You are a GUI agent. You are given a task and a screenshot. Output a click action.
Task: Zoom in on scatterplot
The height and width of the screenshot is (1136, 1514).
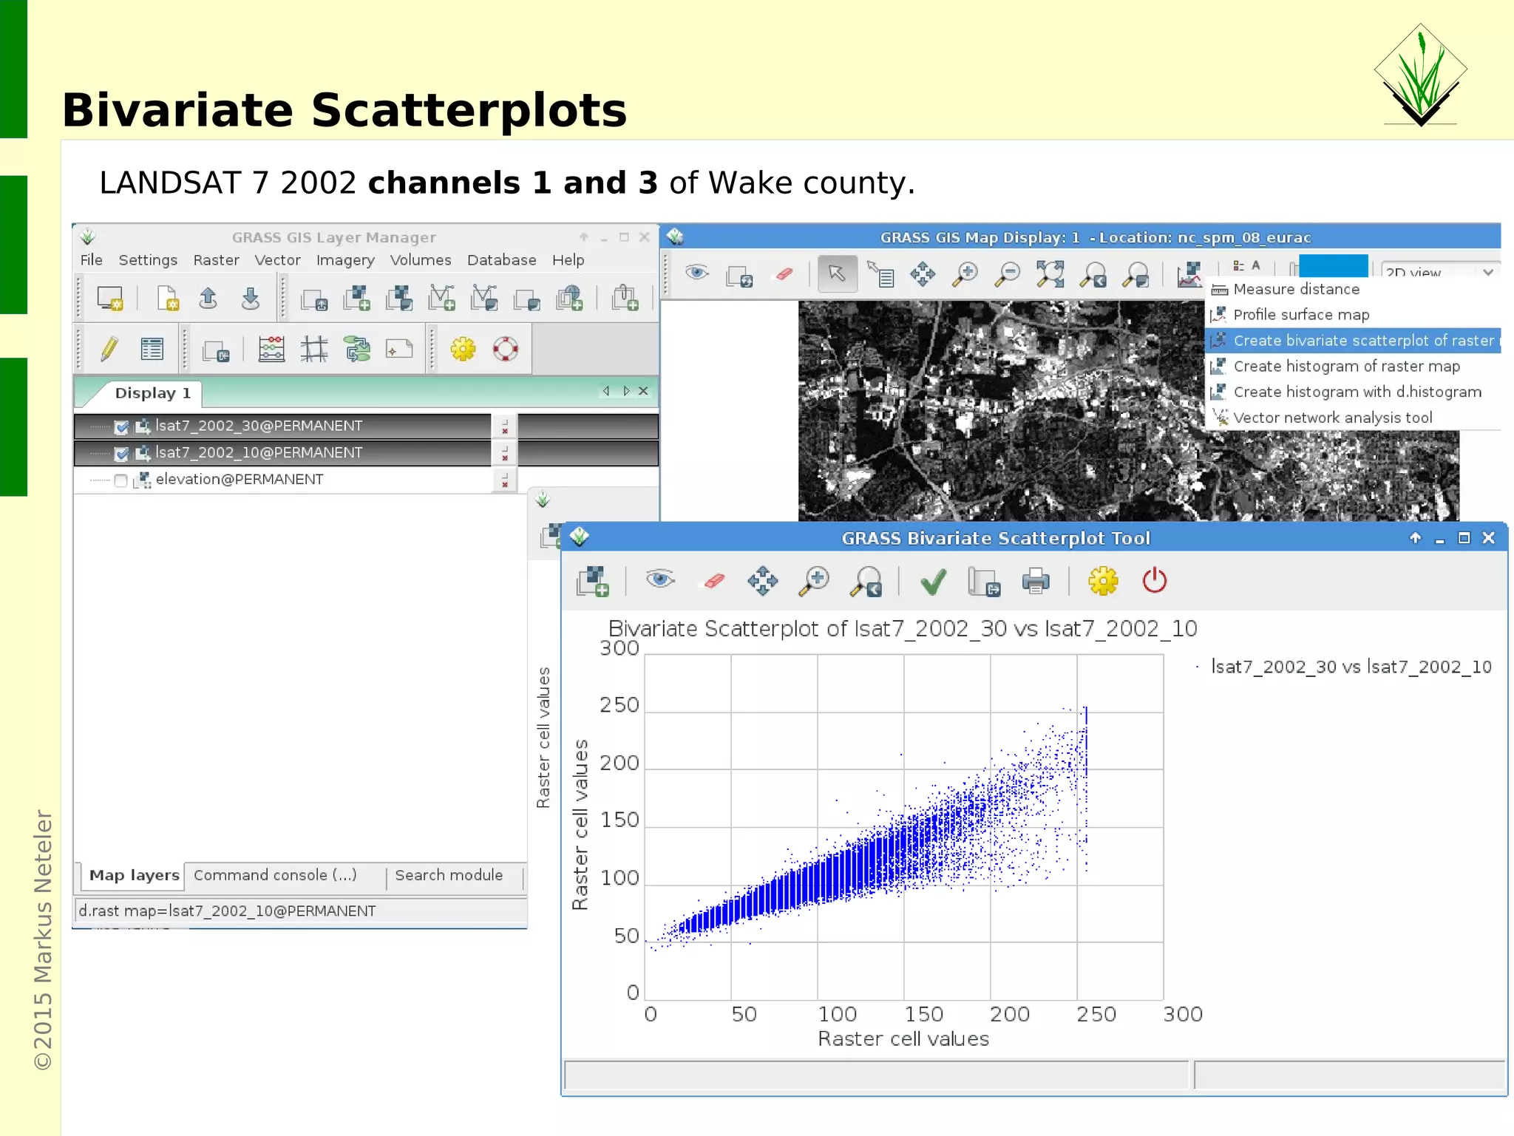814,581
